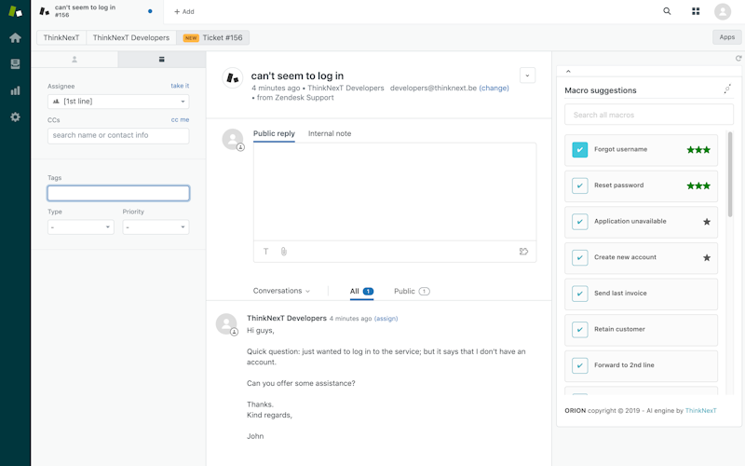This screenshot has height=466, width=745.
Task: Select the ticket tab 'can't seem to log in'
Action: point(97,11)
